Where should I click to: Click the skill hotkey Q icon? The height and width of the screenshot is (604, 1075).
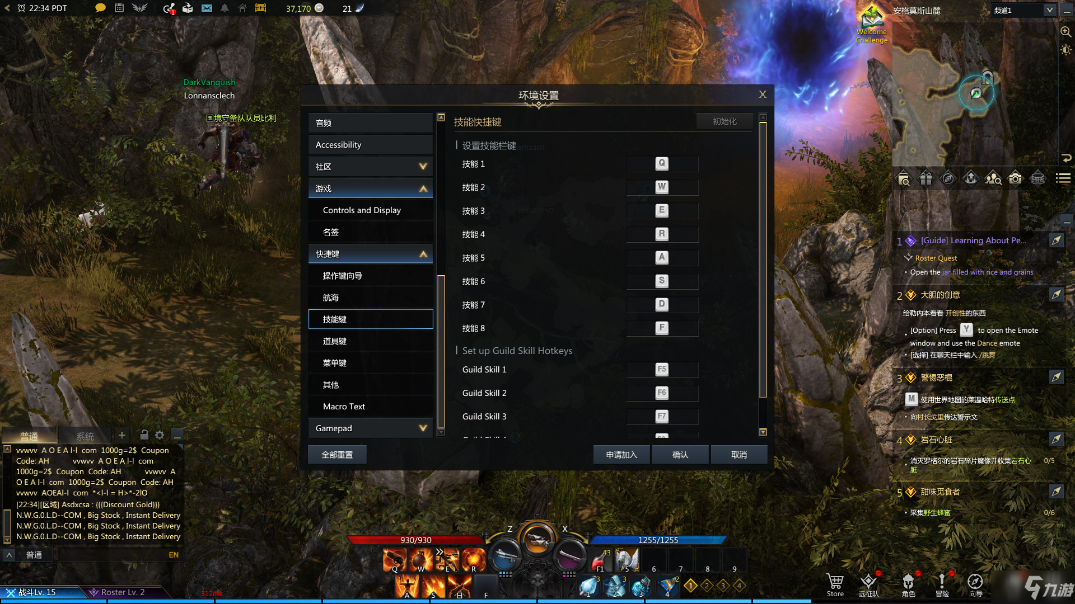[661, 163]
